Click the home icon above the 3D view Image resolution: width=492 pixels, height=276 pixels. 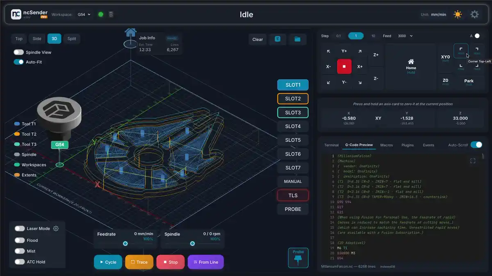click(131, 32)
